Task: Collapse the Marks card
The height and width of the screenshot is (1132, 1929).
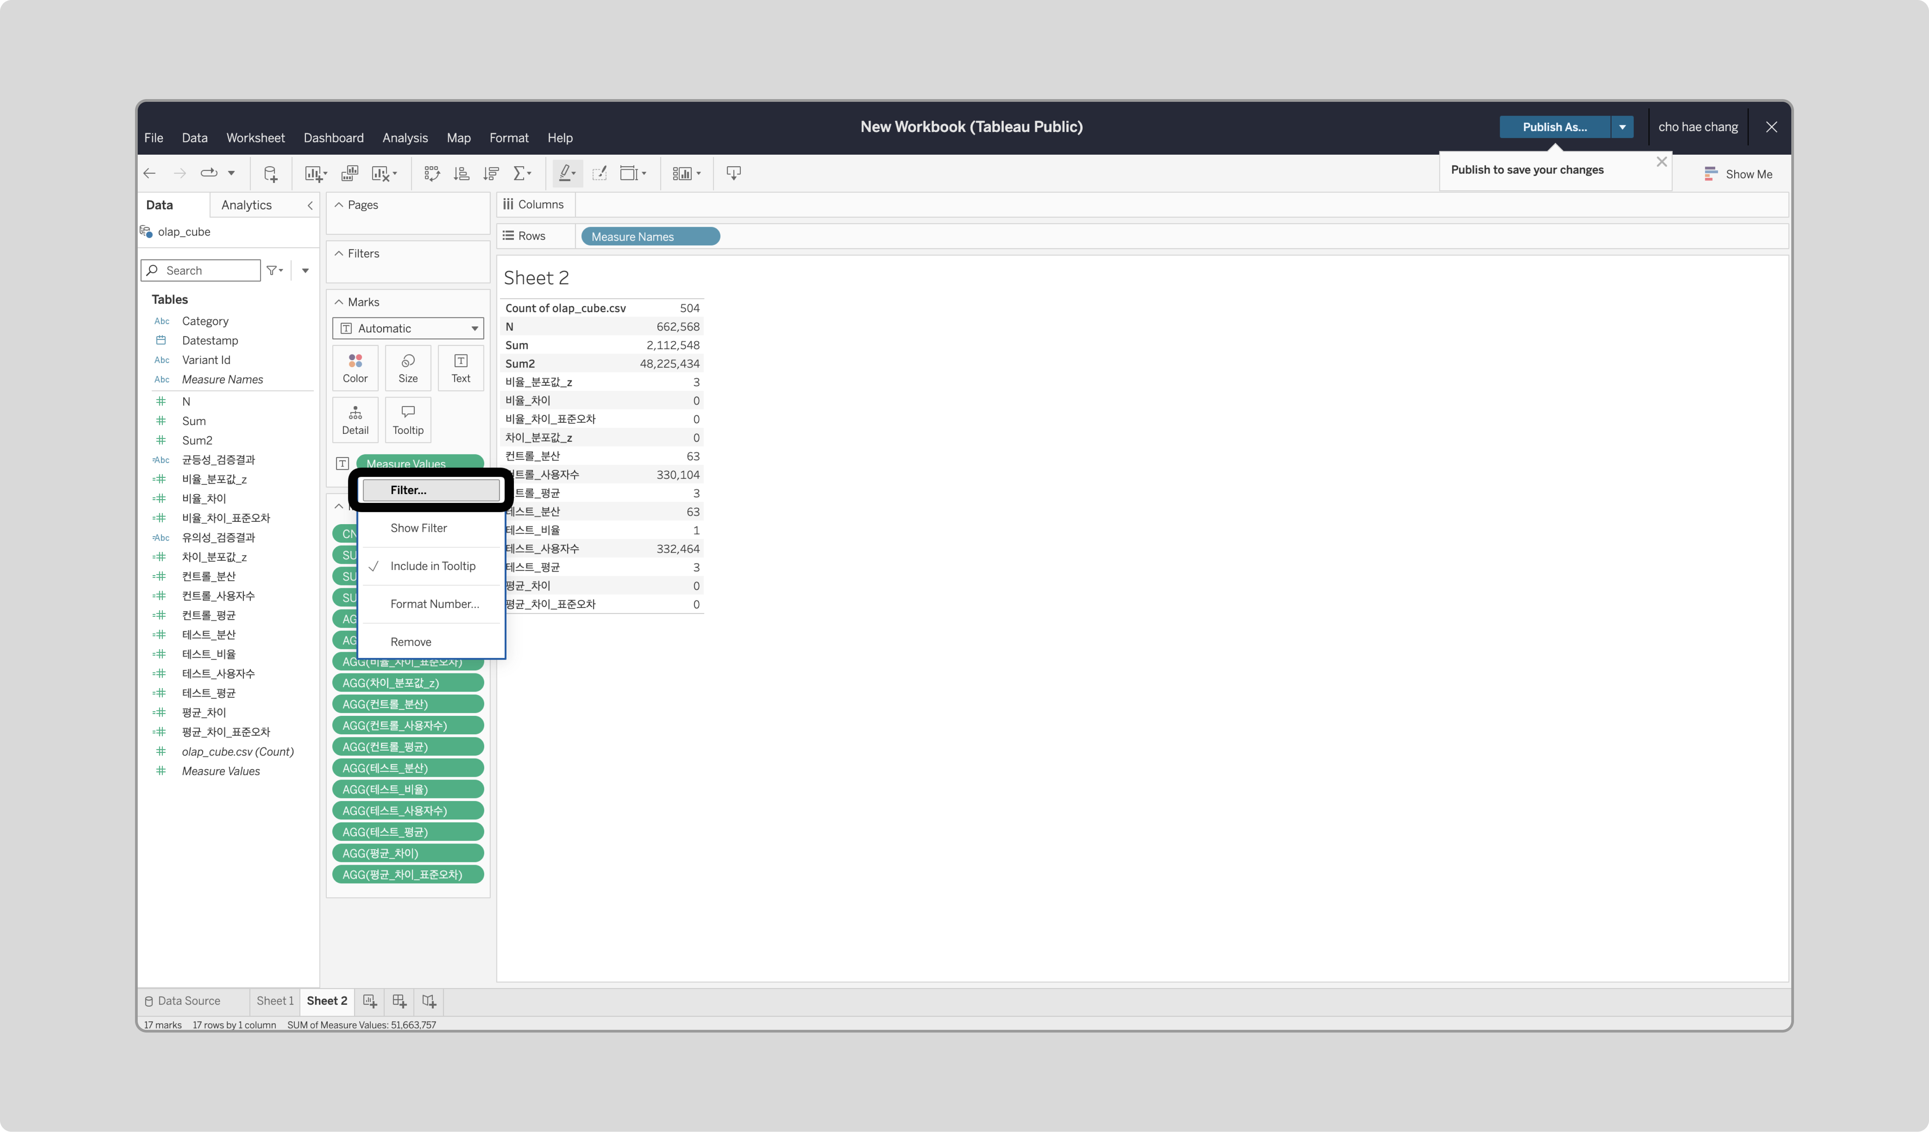Action: click(x=338, y=302)
